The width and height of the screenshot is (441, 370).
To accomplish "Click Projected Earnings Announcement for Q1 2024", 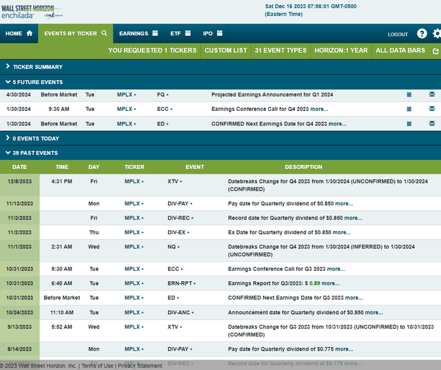I will 272,94.
